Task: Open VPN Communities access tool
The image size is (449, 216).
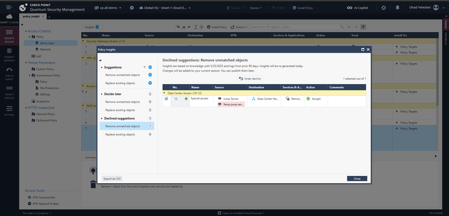Action: point(41,198)
